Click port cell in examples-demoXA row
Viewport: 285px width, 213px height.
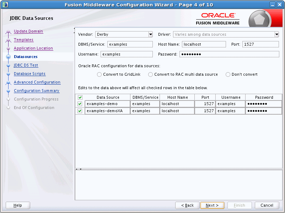point(205,111)
